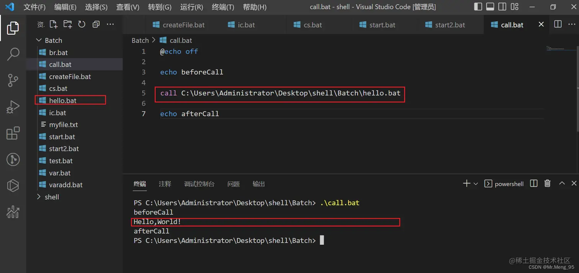Select the 输出 panel tab
This screenshot has width=579, height=273.
click(259, 184)
